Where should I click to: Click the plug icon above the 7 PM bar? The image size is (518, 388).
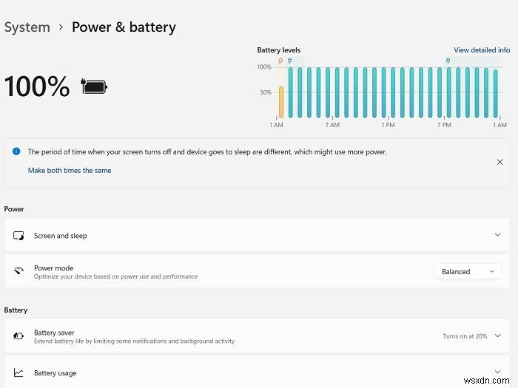pos(448,61)
